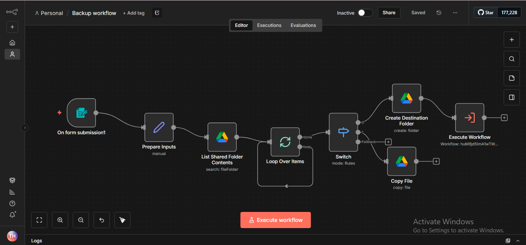This screenshot has height=245, width=526.
Task: Click the Copy File Google Drive node
Action: [x=402, y=162]
